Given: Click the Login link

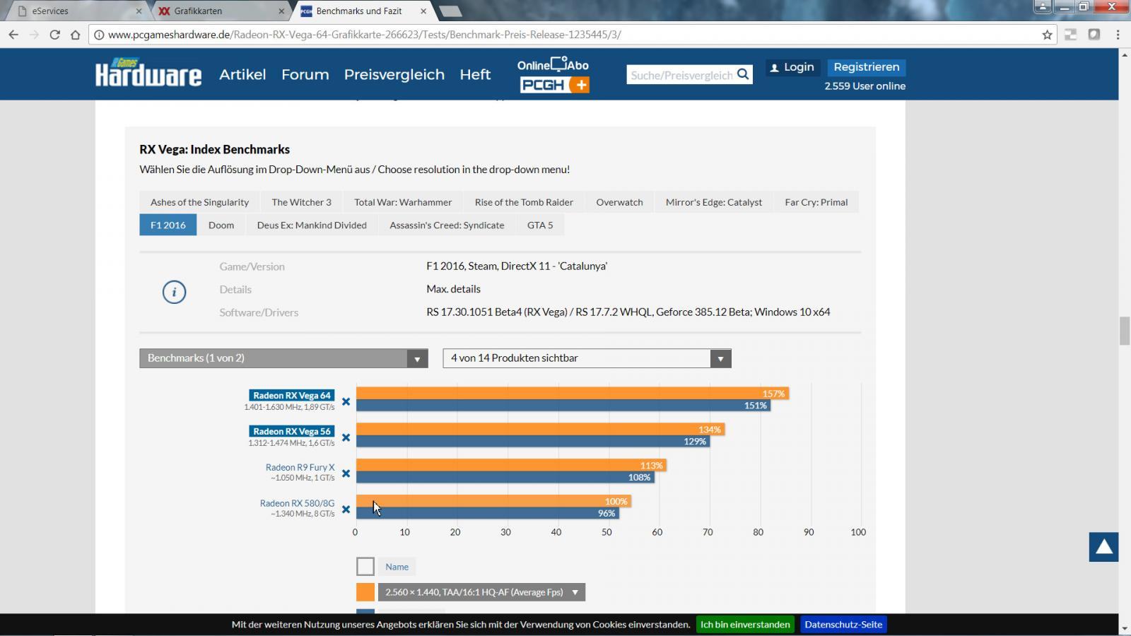Looking at the screenshot, I should [792, 67].
